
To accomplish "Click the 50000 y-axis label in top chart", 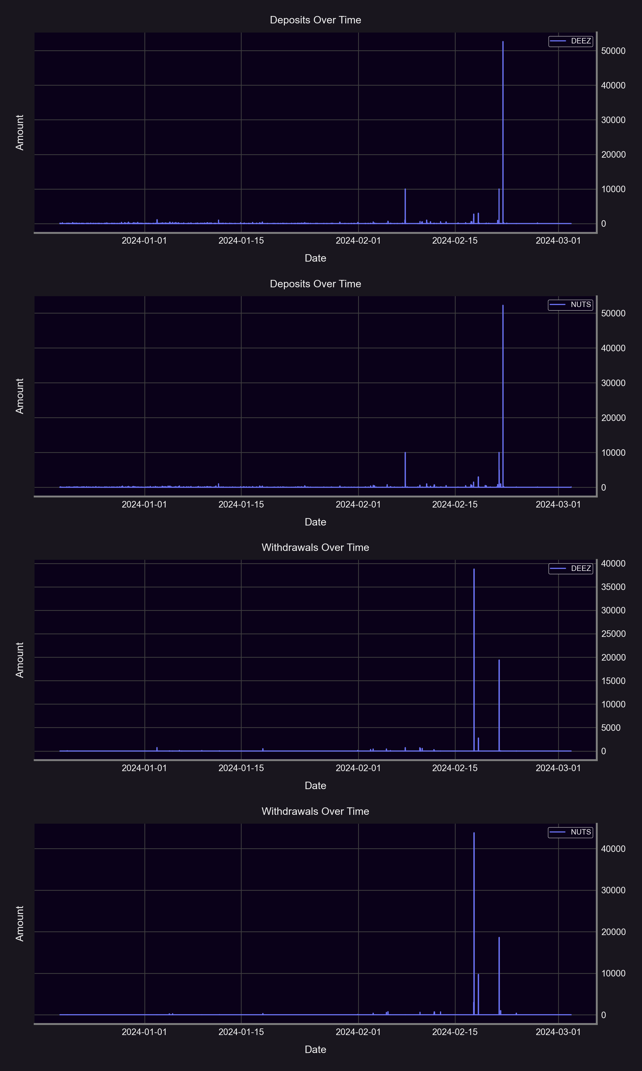I will tap(613, 51).
